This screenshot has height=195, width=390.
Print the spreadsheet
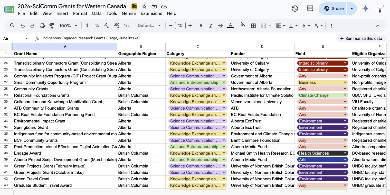coord(42,25)
